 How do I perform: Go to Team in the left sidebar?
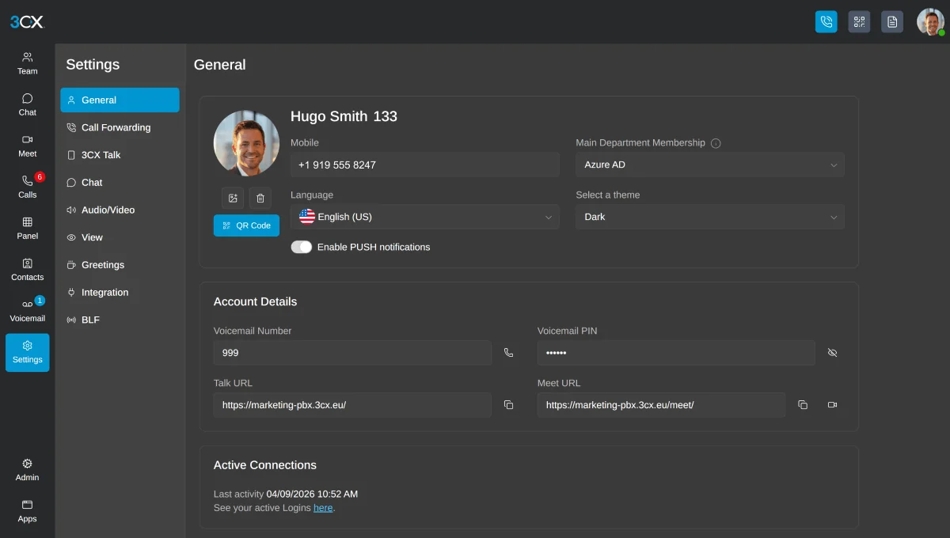pyautogui.click(x=28, y=63)
